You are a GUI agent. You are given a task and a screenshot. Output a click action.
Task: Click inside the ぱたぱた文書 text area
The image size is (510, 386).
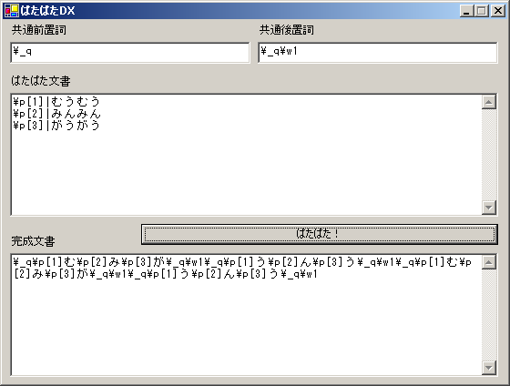point(246,155)
